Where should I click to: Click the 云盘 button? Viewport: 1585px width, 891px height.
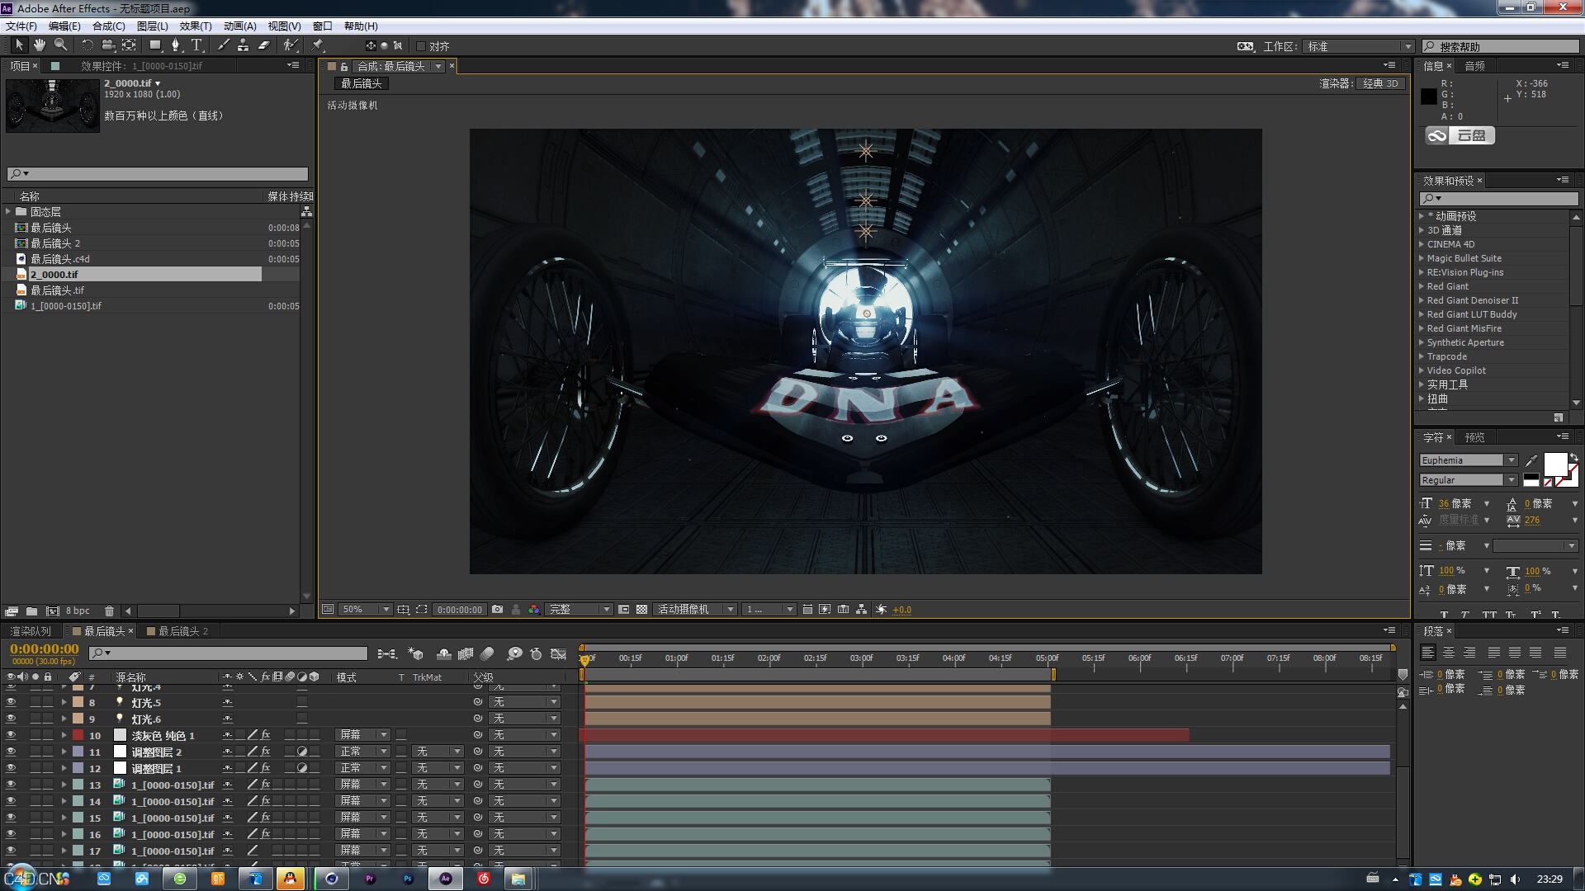coord(1460,136)
